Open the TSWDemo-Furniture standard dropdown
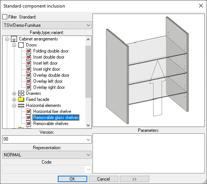This screenshot has height=184, width=207. click(x=47, y=25)
